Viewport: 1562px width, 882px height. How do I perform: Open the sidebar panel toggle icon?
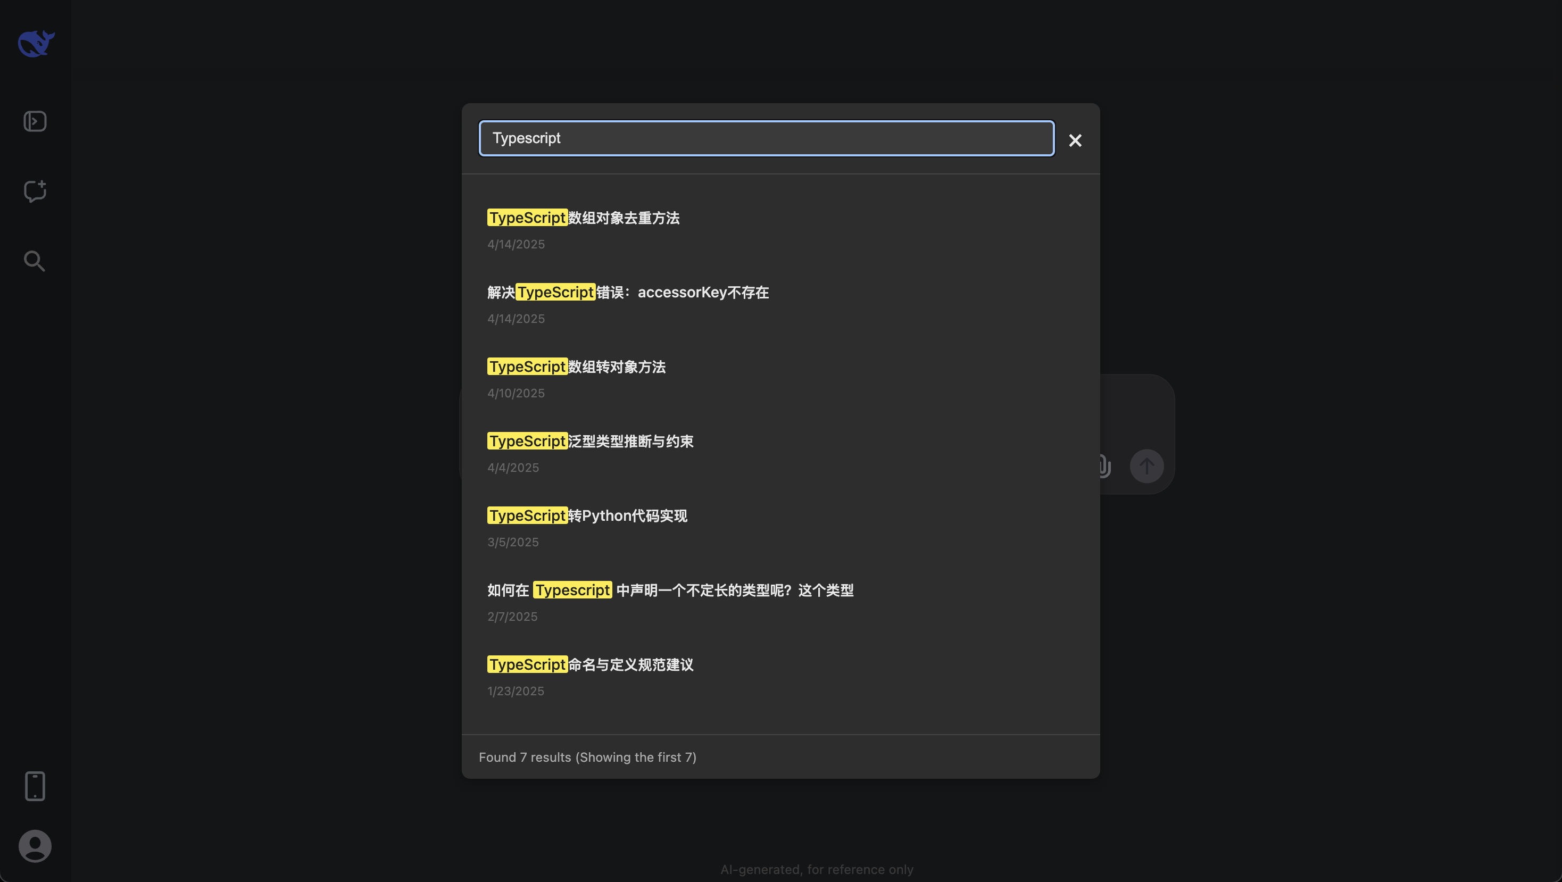point(35,121)
